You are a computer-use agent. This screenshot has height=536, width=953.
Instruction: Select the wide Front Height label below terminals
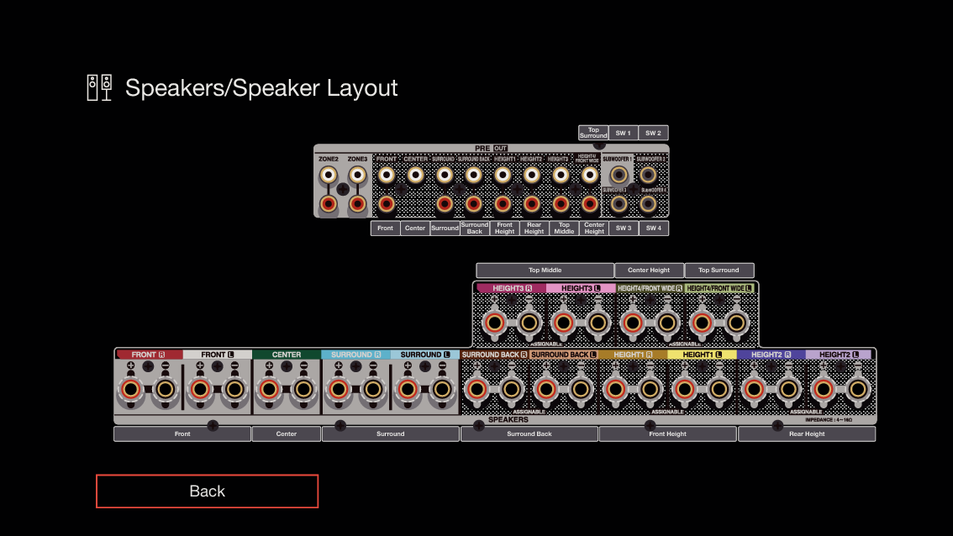tap(667, 434)
